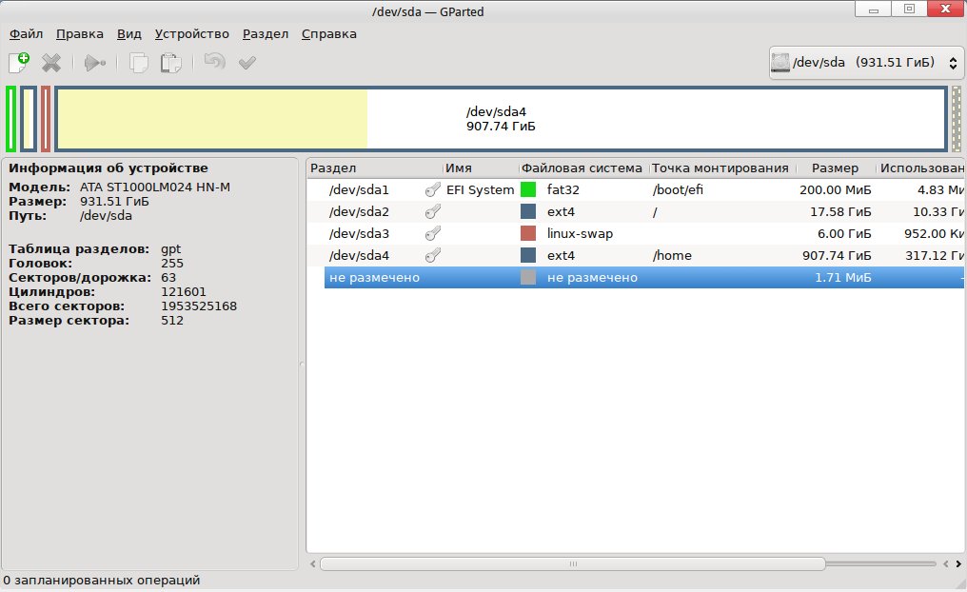This screenshot has height=592, width=967.
Task: Click the '17.58 ГиБ' size cell
Action: click(x=840, y=211)
